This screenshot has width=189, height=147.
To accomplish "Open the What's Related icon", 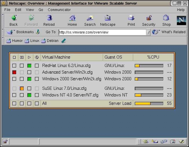I will [155, 32].
